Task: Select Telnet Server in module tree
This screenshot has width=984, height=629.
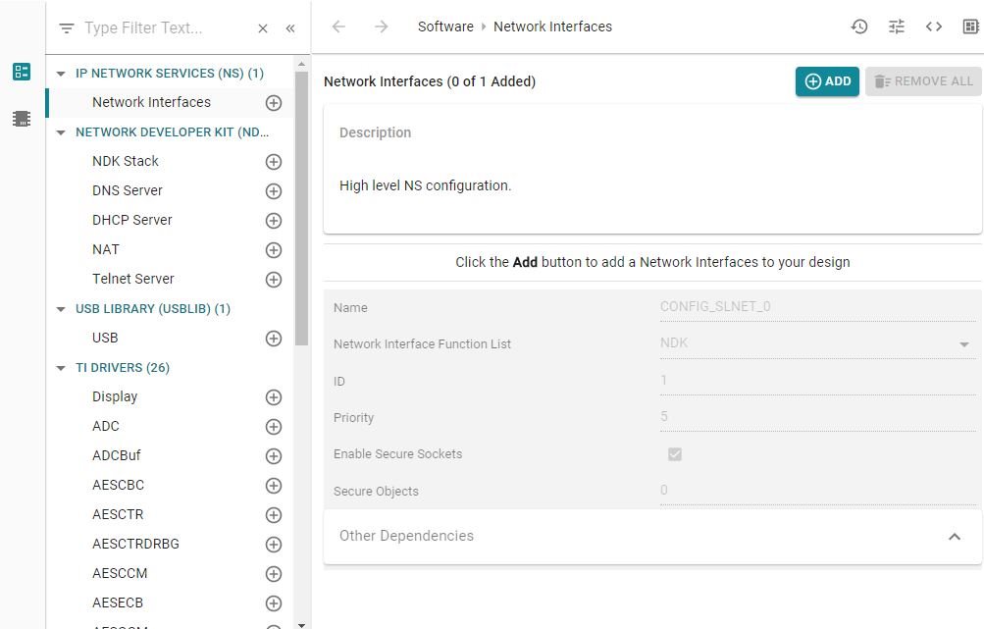Action: [133, 279]
